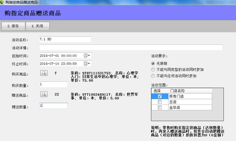Select 不能与任何活动同时参加 radio option
This screenshot has width=236, height=141.
pyautogui.click(x=153, y=76)
